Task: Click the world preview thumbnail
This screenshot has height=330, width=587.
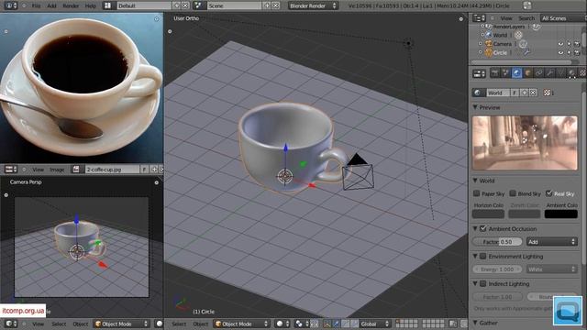Action: pos(525,143)
